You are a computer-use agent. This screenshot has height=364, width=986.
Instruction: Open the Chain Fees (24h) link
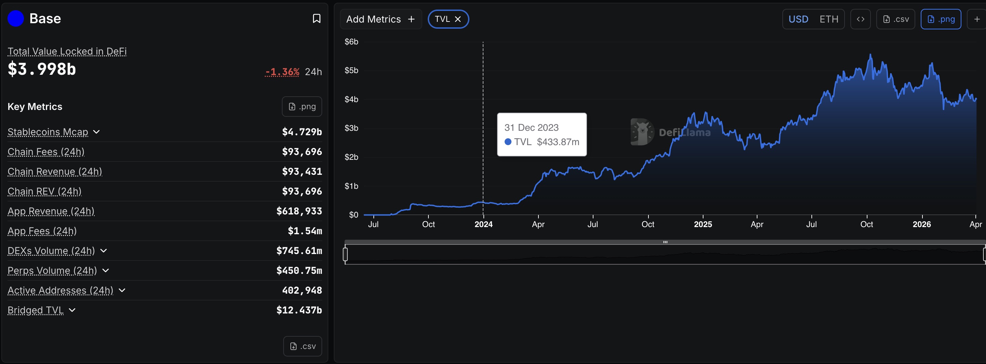pos(45,152)
